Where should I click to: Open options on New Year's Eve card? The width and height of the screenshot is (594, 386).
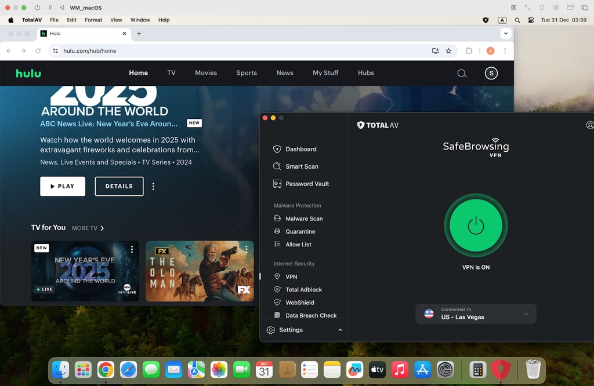click(x=132, y=249)
